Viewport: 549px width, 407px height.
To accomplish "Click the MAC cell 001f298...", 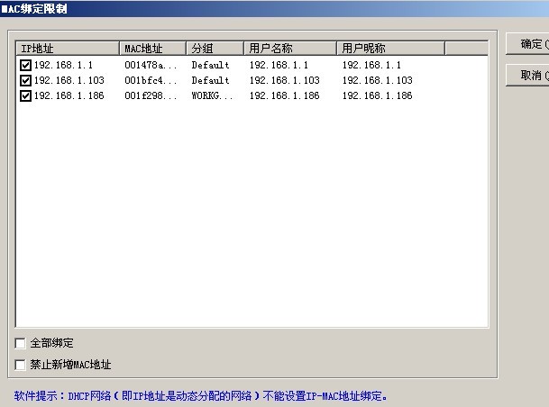I will tap(151, 95).
